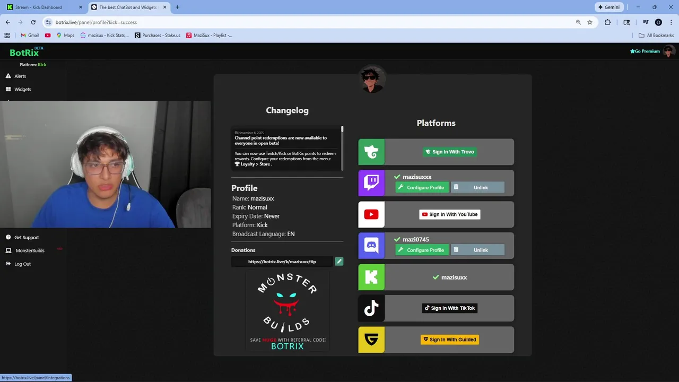Viewport: 679px width, 382px height.
Task: Click Sign In With TikTok button
Action: [450, 308]
